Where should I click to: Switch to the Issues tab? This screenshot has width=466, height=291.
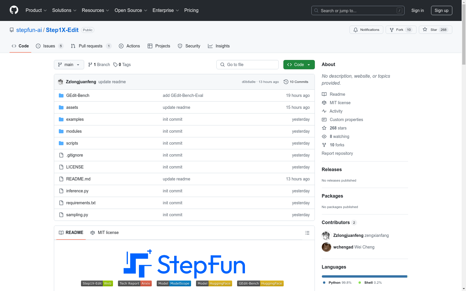(x=50, y=46)
